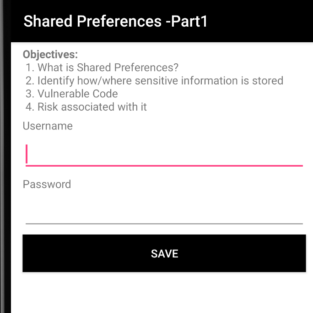Image resolution: width=313 pixels, height=313 pixels.
Task: Click the gray underline of Password field
Action: pyautogui.click(x=164, y=224)
